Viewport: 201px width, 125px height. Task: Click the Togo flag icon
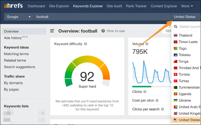pyautogui.click(x=175, y=48)
